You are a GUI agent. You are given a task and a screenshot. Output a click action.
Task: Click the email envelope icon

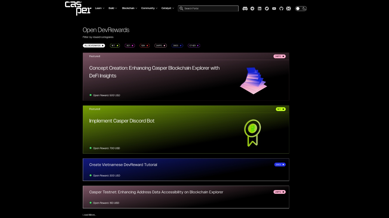(288, 8)
